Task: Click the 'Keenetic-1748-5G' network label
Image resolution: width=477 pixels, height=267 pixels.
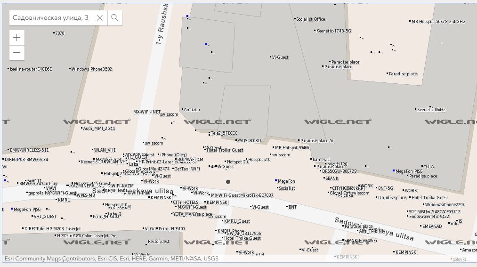Action: point(334,31)
